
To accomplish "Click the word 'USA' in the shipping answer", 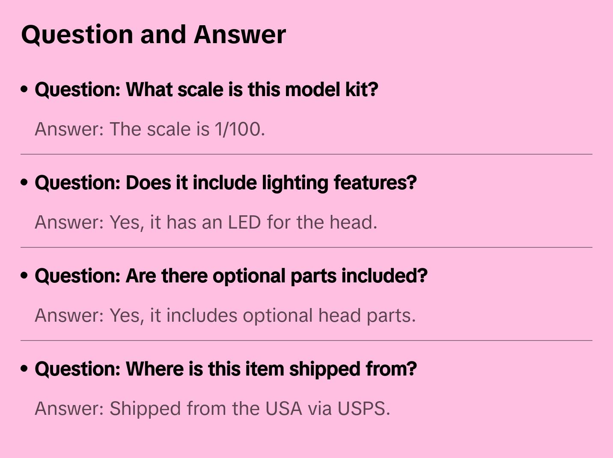I will 283,409.
